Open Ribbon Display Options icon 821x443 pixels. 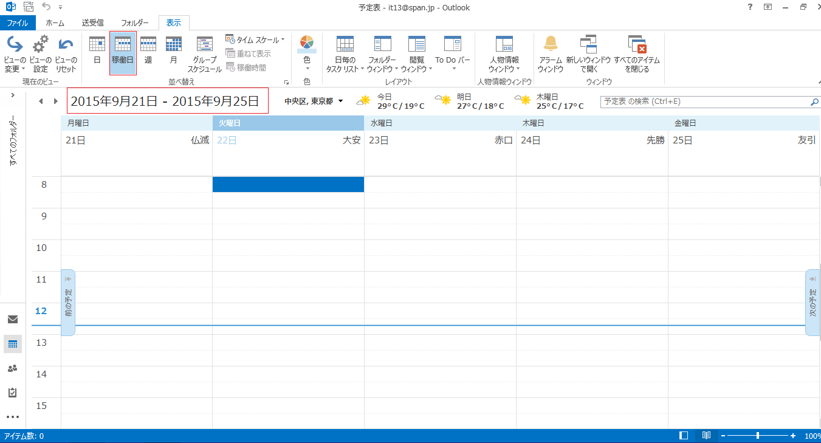pyautogui.click(x=768, y=7)
